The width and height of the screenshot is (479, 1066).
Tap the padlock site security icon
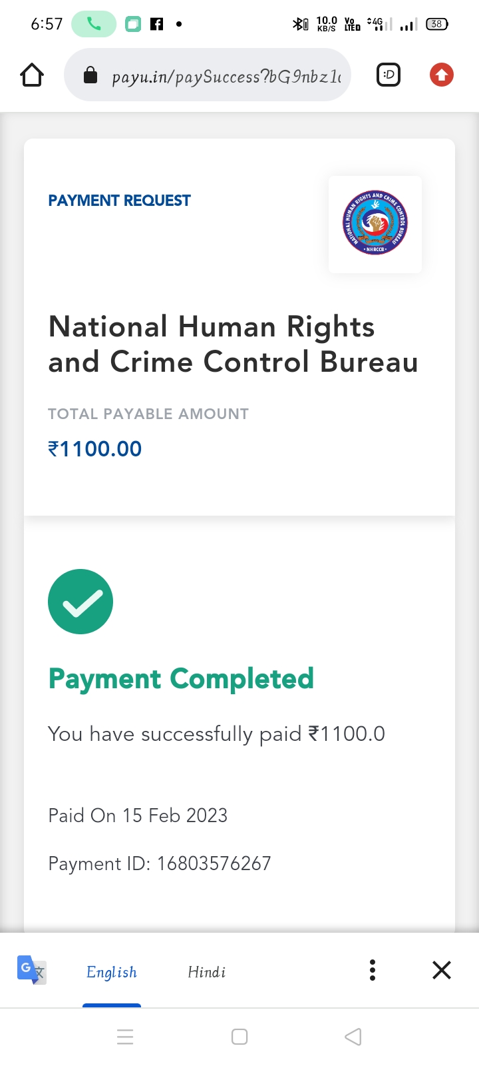coord(90,76)
